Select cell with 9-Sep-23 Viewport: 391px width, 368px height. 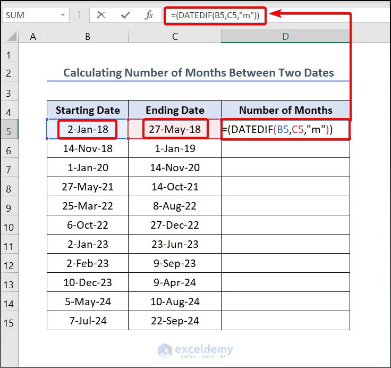[x=175, y=263]
